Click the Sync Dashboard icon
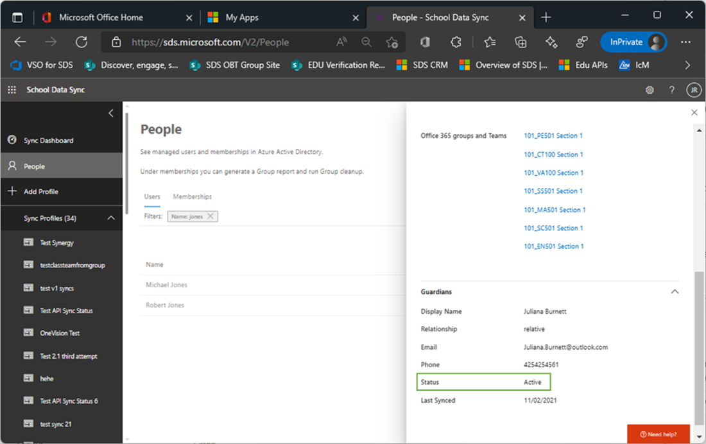This screenshot has height=444, width=706. coord(12,140)
